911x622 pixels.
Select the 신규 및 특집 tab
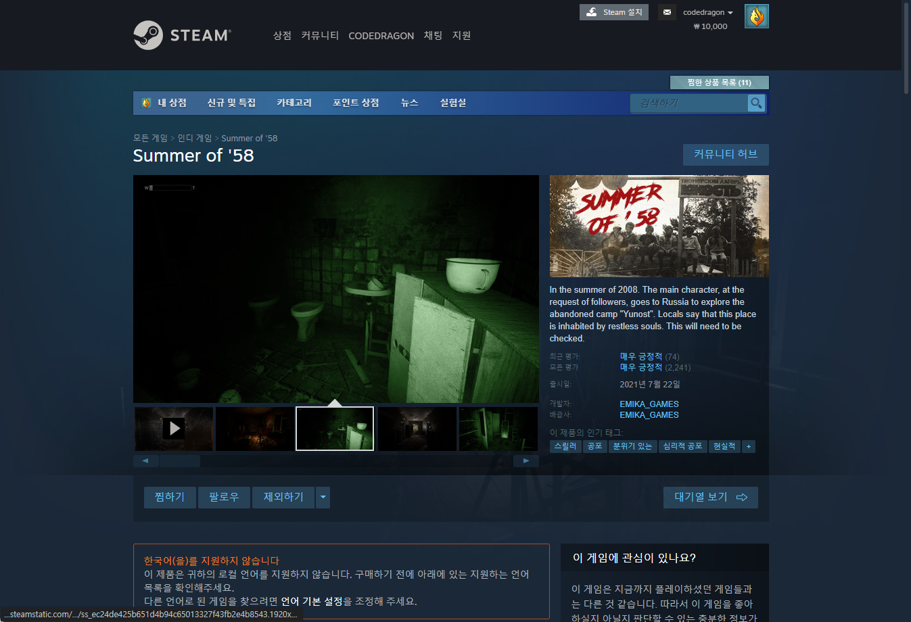[x=231, y=103]
